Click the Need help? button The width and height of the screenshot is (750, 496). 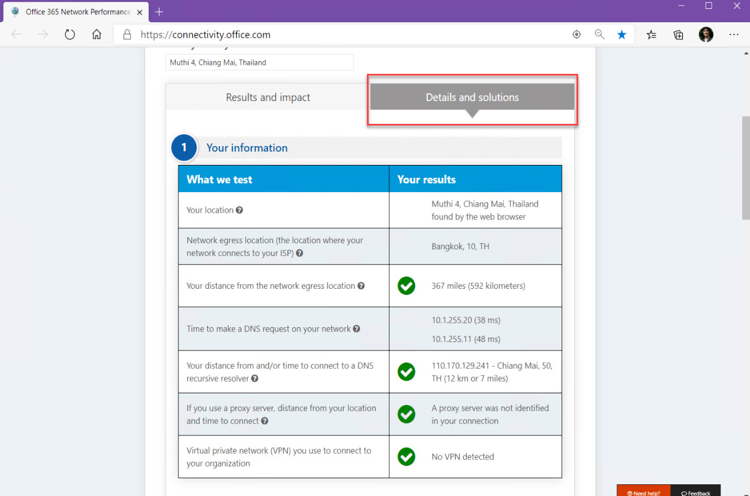point(643,492)
